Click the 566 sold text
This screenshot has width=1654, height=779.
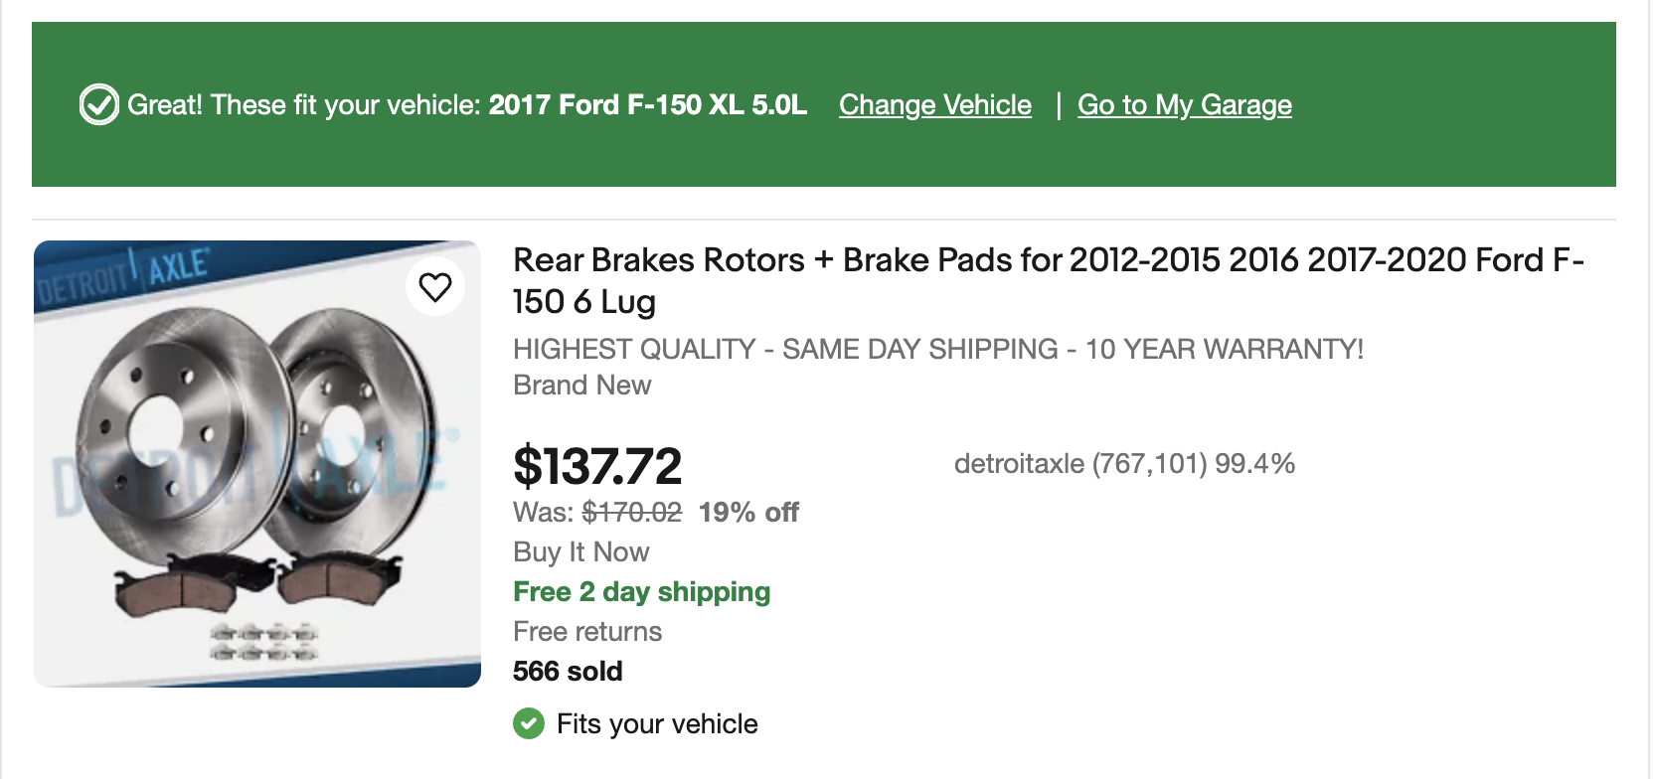point(568,672)
